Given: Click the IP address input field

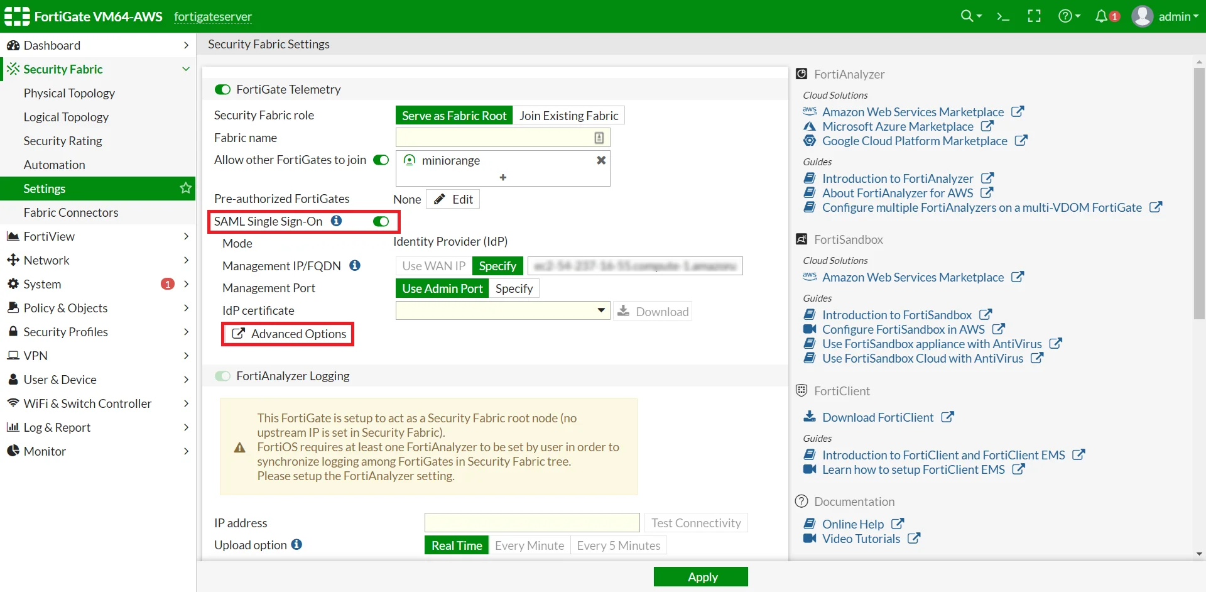Looking at the screenshot, I should 531,522.
